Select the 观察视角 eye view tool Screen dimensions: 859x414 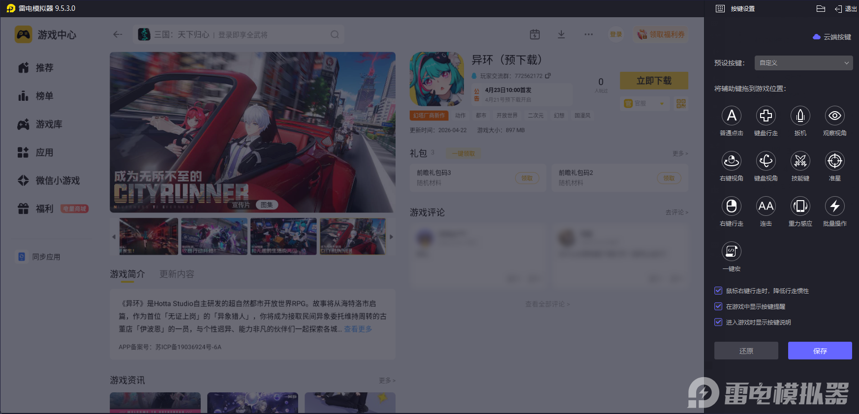(835, 116)
